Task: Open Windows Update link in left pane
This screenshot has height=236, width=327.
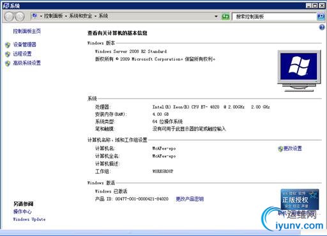Action: [29, 219]
